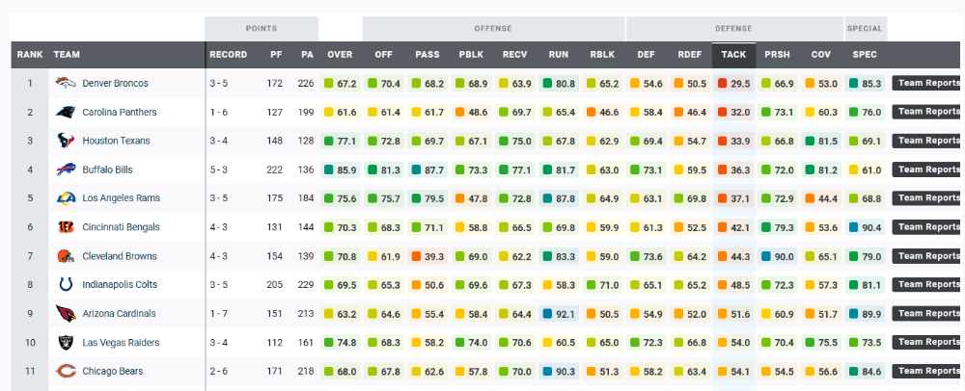Click the Los Angeles Rams team logo

pyautogui.click(x=66, y=198)
